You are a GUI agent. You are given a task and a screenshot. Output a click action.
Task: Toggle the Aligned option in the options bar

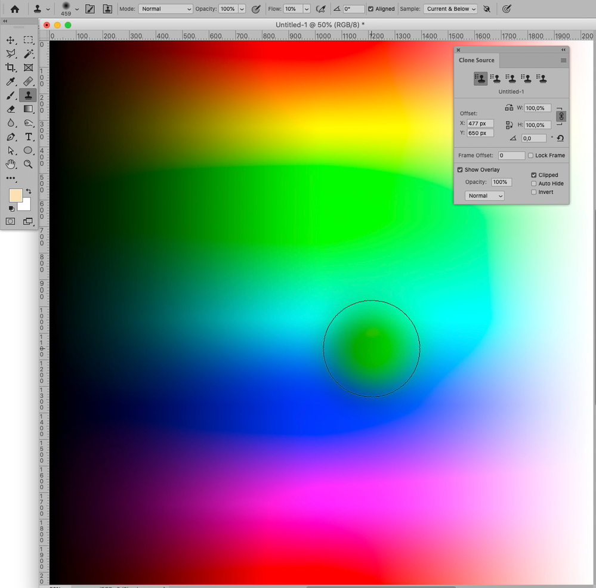[x=371, y=8]
